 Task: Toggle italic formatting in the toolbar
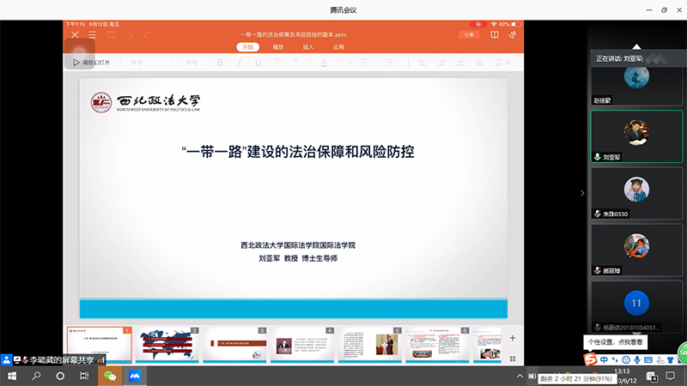[241, 63]
